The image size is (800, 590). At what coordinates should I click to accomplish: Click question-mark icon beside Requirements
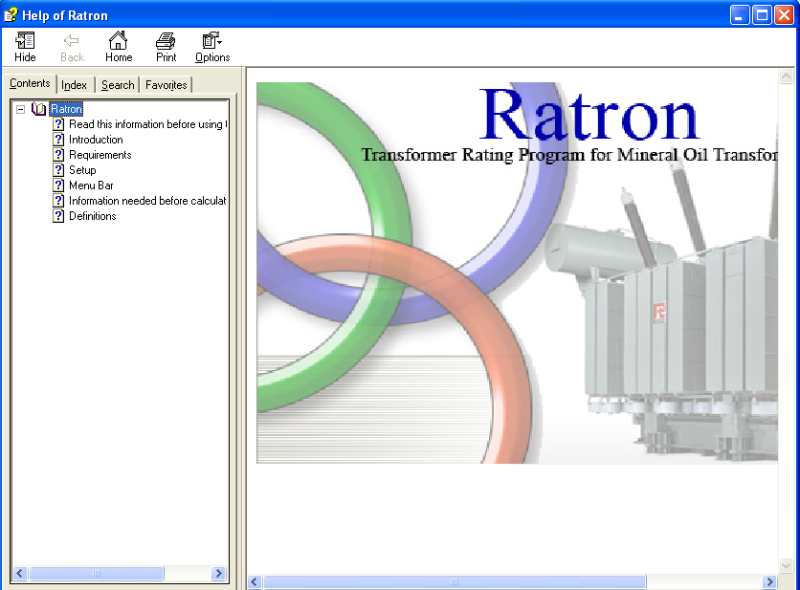[58, 155]
